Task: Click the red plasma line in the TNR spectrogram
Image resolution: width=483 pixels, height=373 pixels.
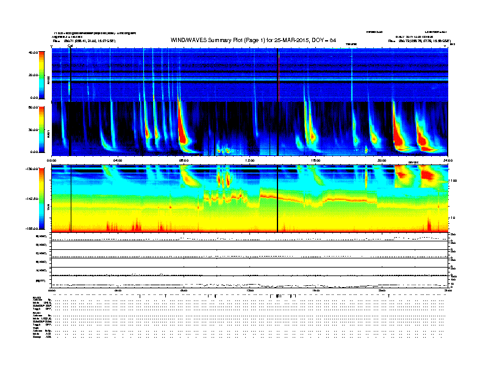Action: pyautogui.click(x=320, y=200)
